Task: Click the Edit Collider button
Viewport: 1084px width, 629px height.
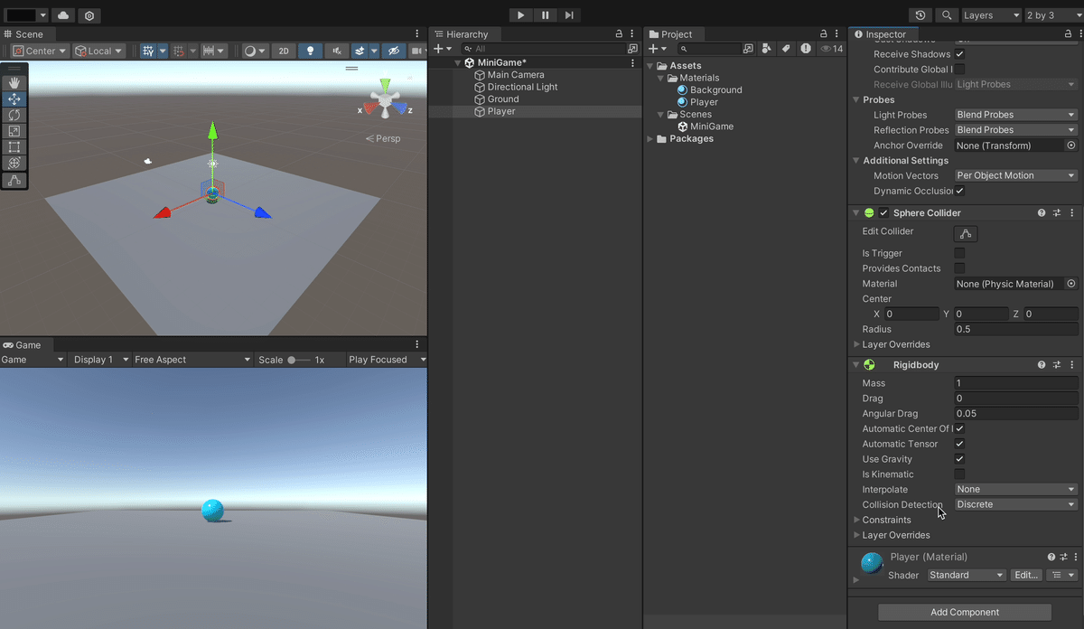Action: tap(965, 232)
